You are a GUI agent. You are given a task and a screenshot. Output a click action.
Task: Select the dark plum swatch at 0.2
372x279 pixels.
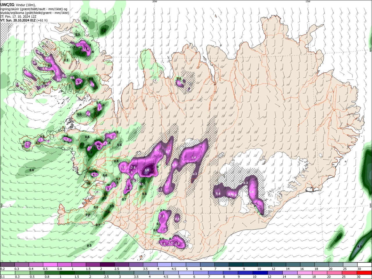[7, 265]
